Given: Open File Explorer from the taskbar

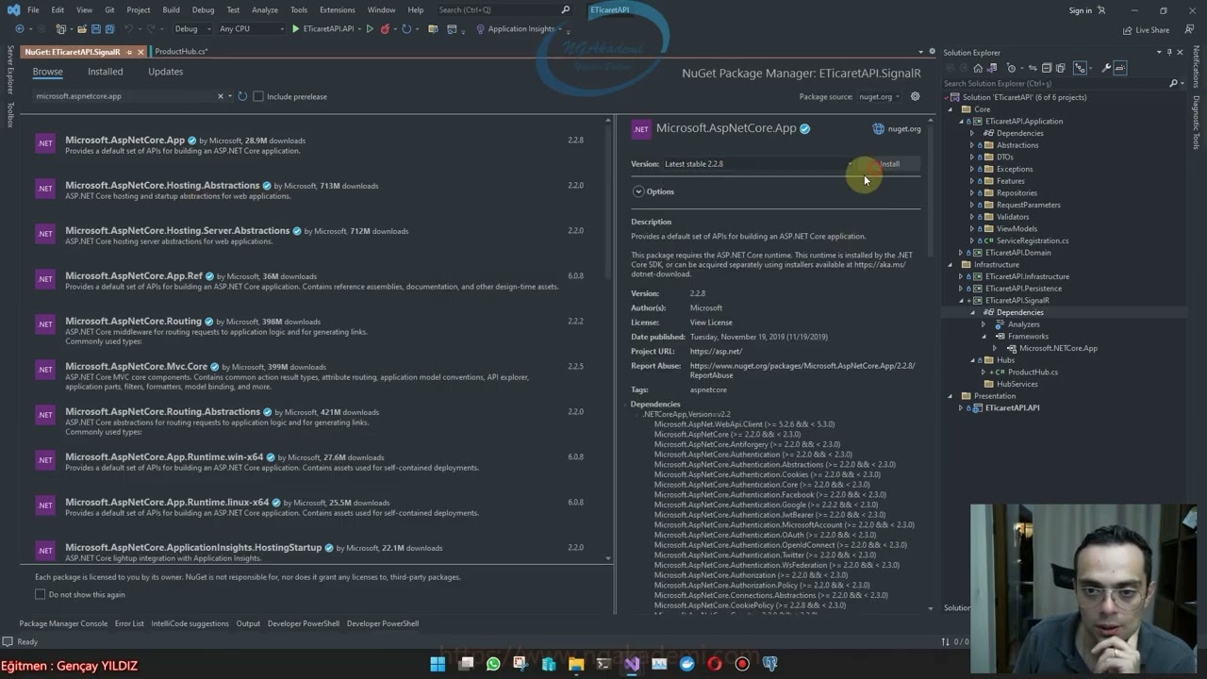Looking at the screenshot, I should pyautogui.click(x=576, y=664).
